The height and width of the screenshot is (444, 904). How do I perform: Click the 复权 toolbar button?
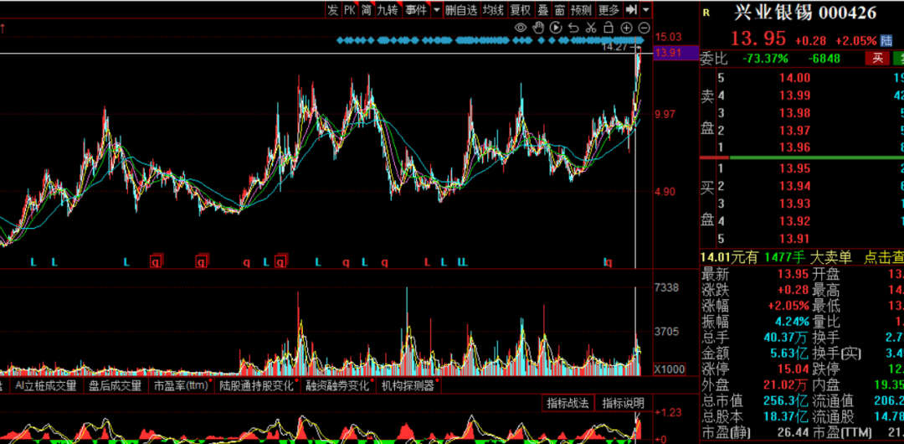[521, 9]
